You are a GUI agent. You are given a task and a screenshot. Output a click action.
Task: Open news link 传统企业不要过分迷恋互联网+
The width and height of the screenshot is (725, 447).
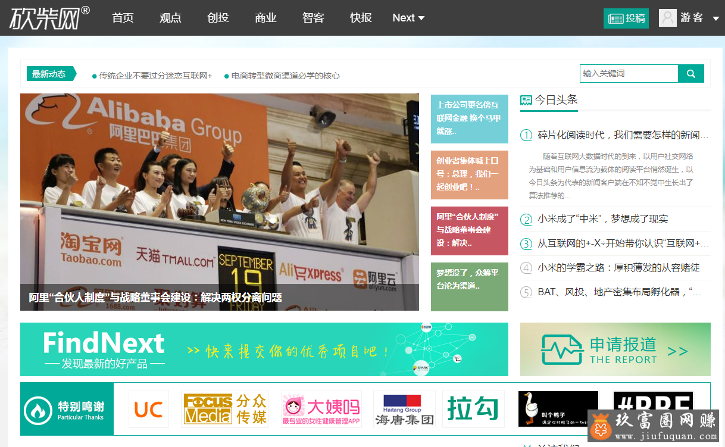tap(155, 76)
